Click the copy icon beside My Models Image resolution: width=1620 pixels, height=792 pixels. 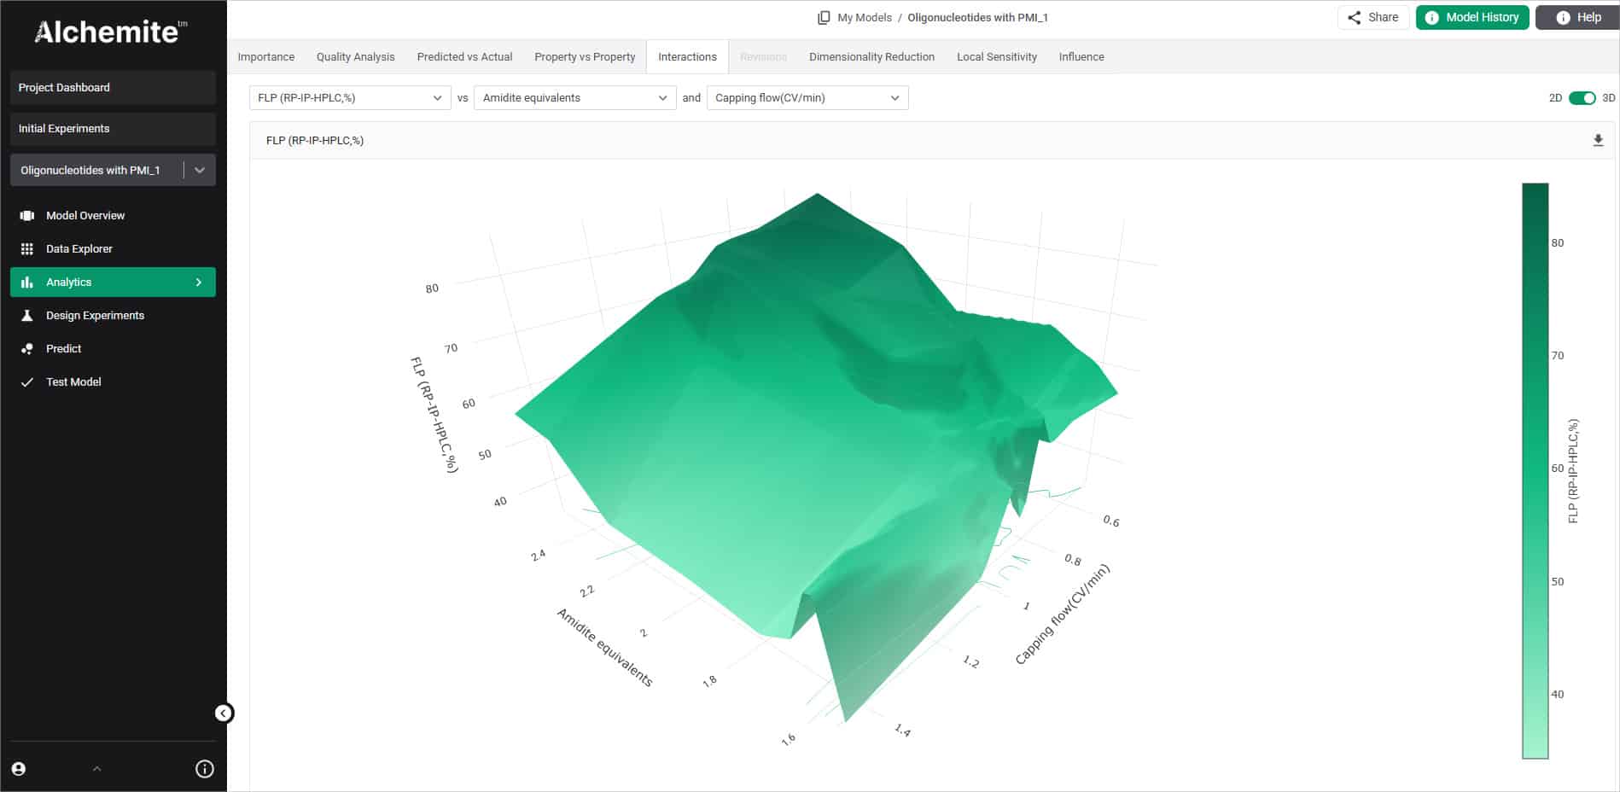tap(824, 18)
